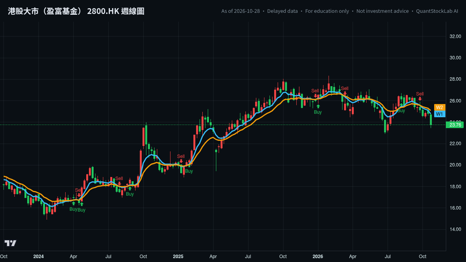
Task: Click the Buy marker of January 2026
Action: tap(318, 109)
